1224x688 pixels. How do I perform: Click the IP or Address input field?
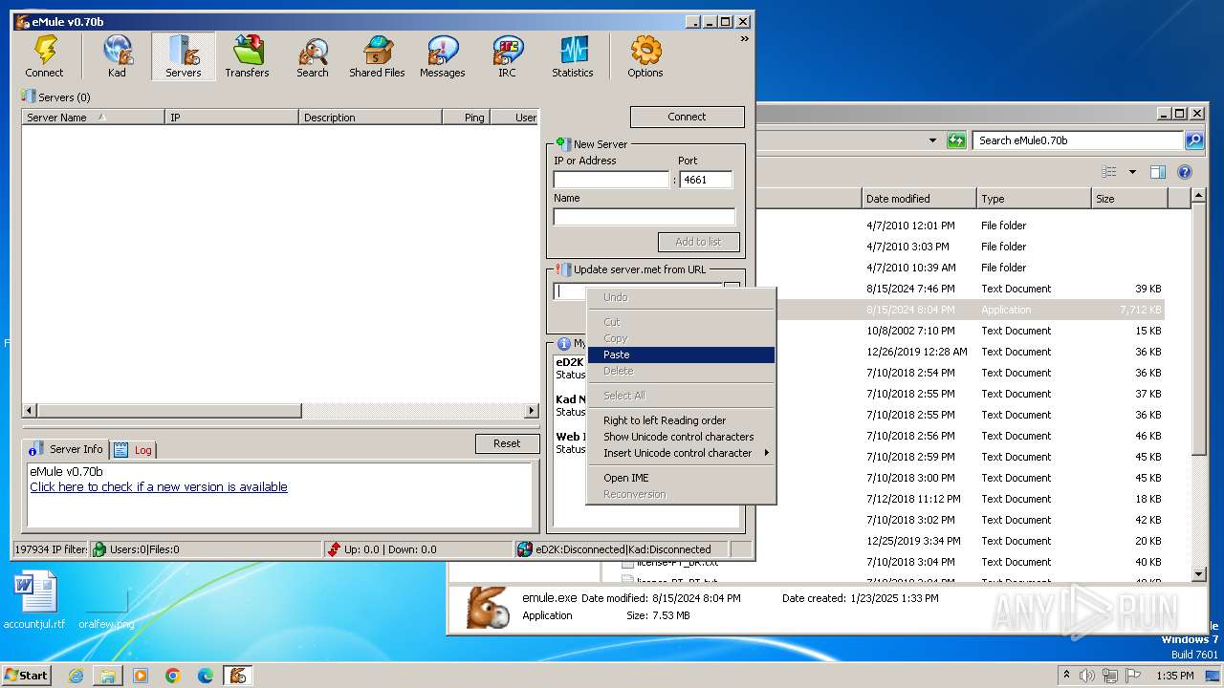[611, 180]
